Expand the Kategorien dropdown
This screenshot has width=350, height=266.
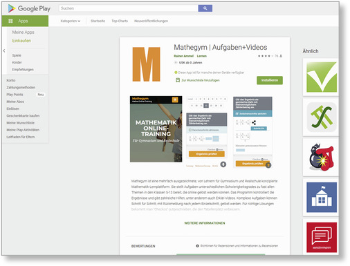coord(71,21)
